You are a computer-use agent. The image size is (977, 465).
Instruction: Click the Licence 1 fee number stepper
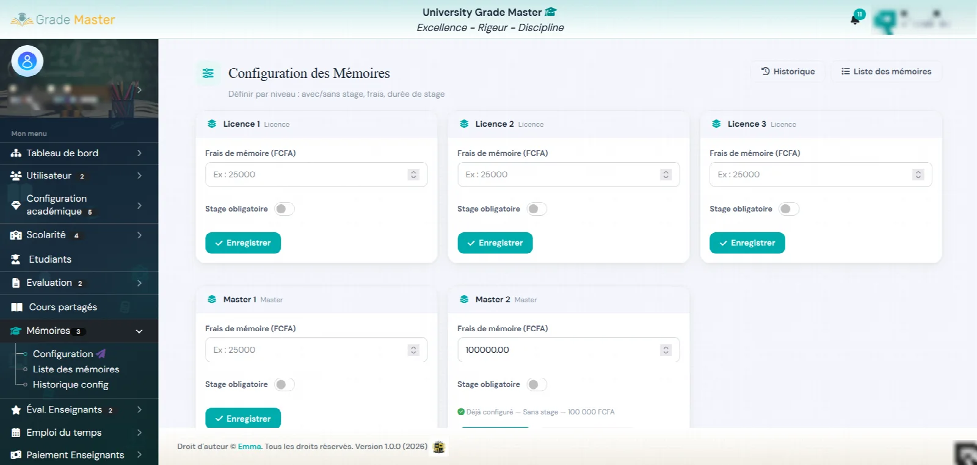point(413,174)
